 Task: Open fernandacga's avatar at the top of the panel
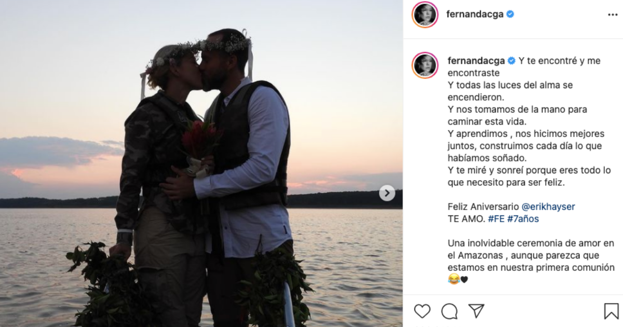point(424,14)
